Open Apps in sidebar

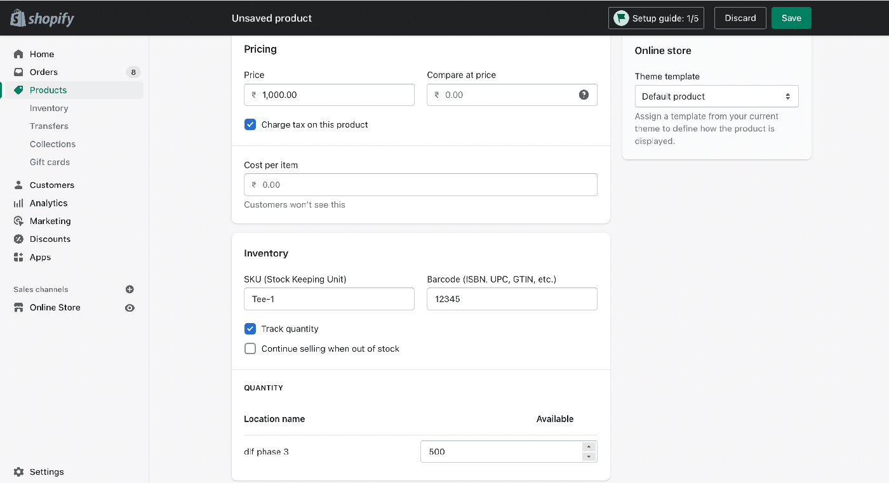(40, 257)
